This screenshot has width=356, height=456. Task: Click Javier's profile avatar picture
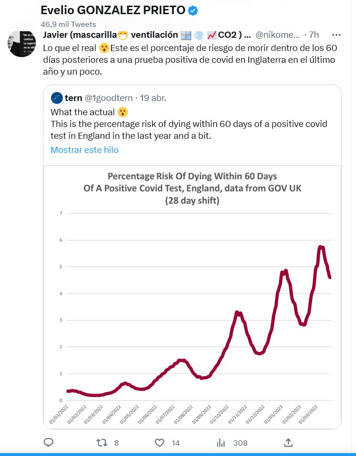(x=20, y=44)
